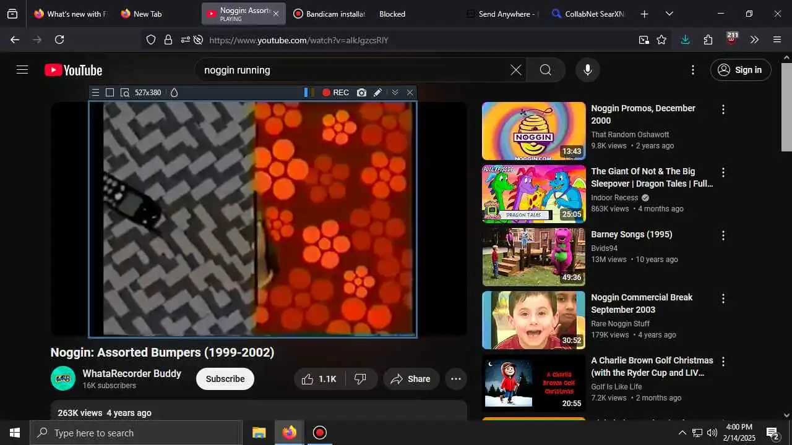Viewport: 792px width, 445px height.
Task: Click the site padlock security icon
Action: pos(168,40)
